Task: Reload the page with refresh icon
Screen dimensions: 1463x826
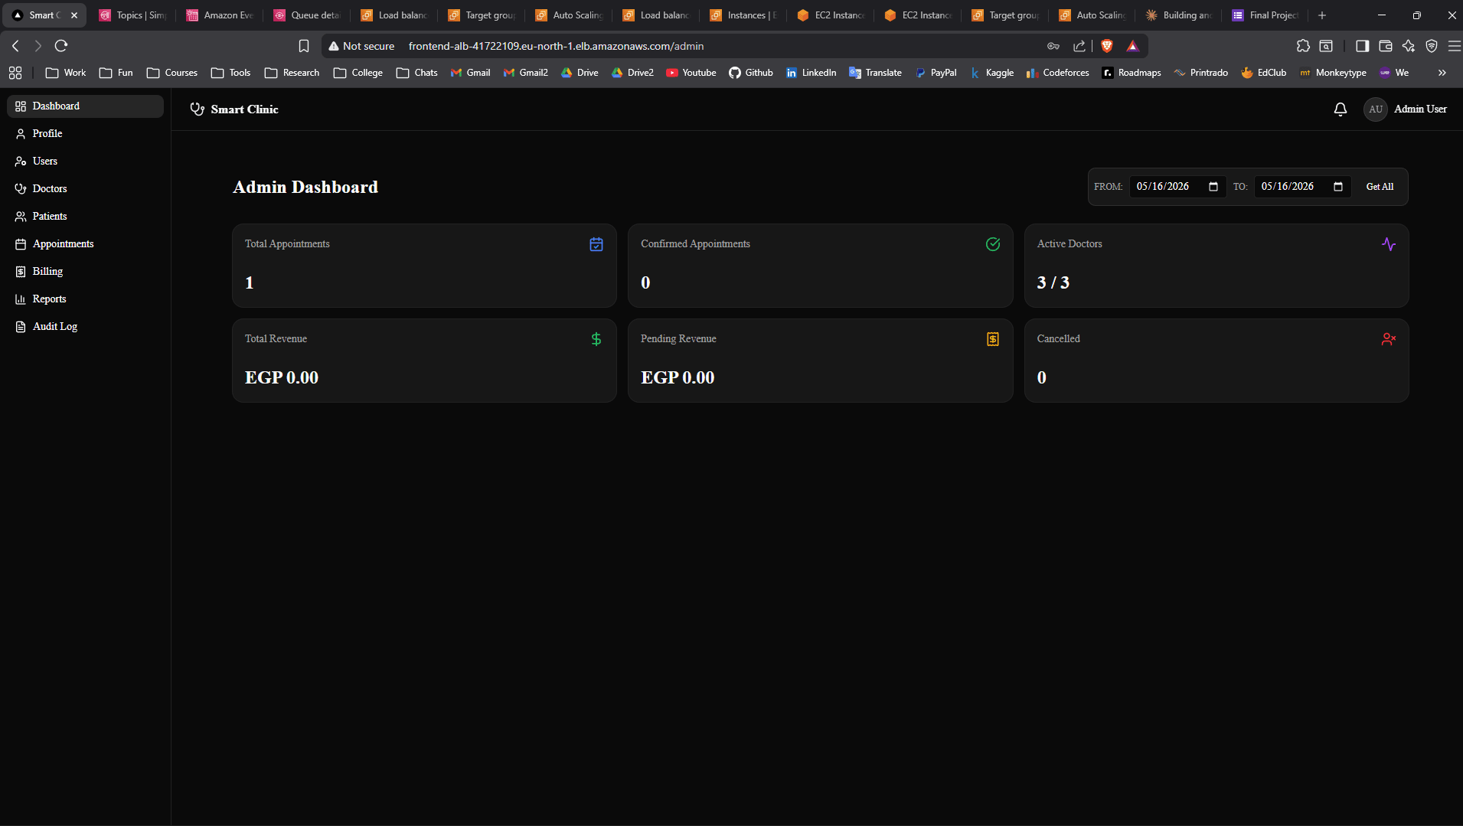Action: pos(61,46)
